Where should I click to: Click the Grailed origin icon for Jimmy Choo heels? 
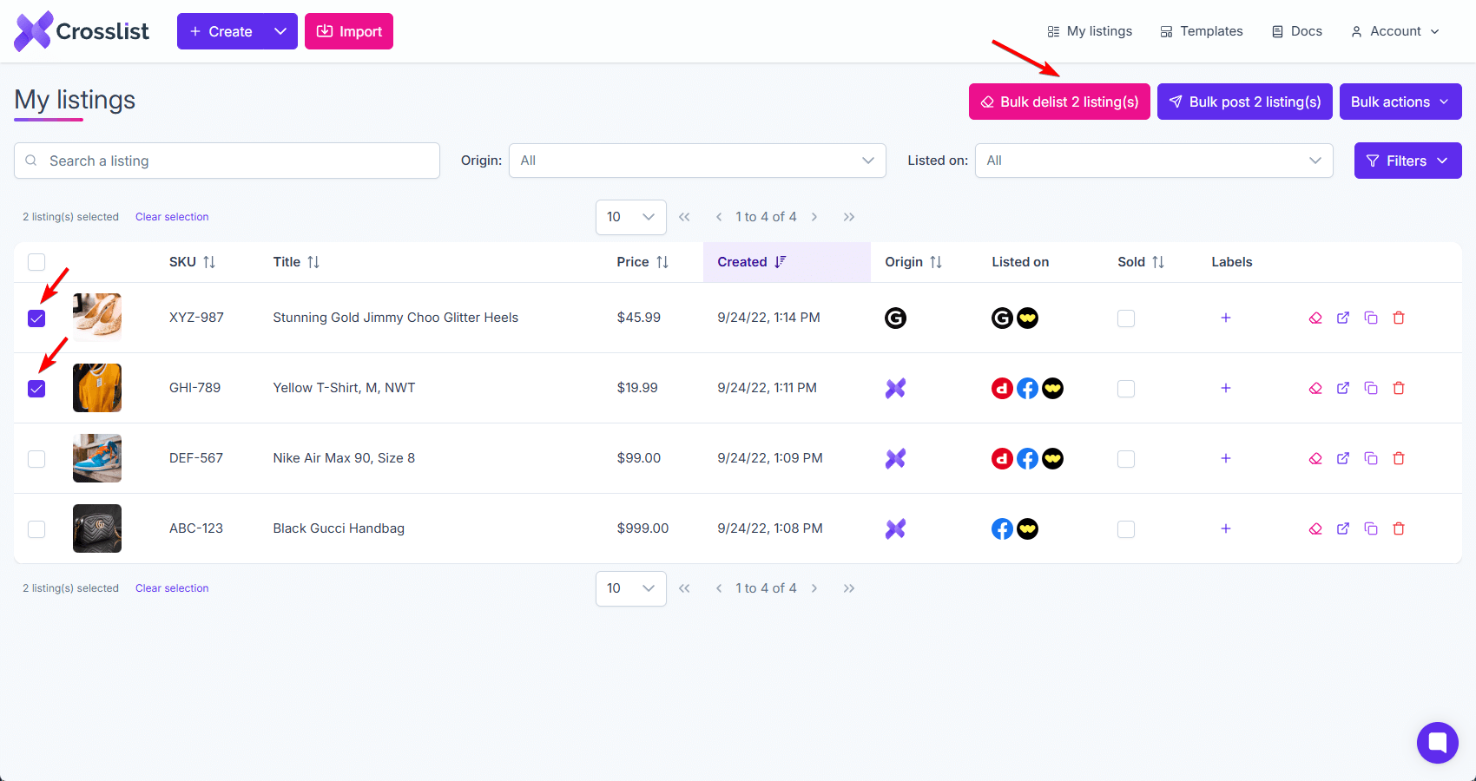[895, 318]
